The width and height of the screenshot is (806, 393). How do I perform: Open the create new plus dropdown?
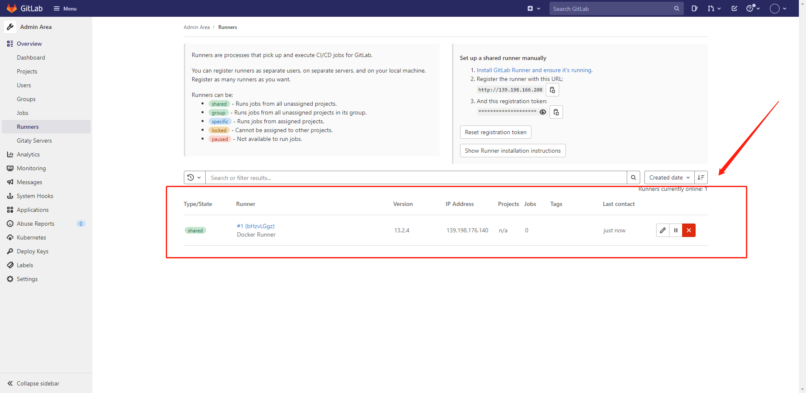(534, 8)
